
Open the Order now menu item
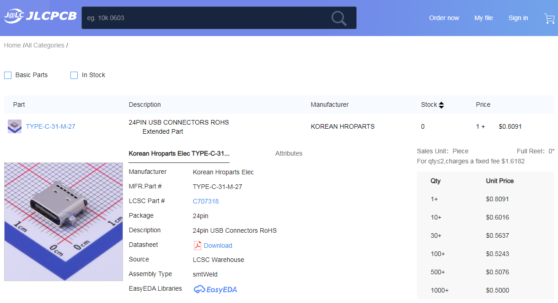coord(444,18)
